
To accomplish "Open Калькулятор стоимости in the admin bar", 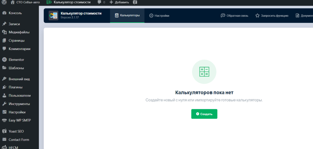I will point(68,2).
